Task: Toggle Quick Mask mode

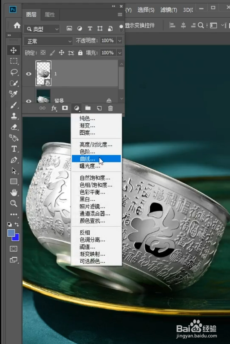Action: [x=13, y=249]
